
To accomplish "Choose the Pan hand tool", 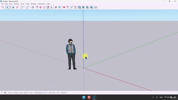I will click(68, 7).
